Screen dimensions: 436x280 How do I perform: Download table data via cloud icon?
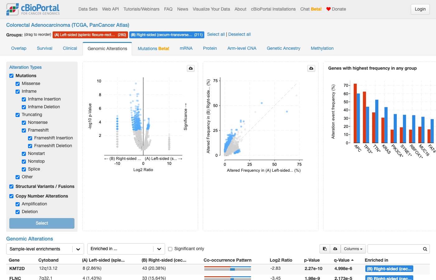click(335, 249)
